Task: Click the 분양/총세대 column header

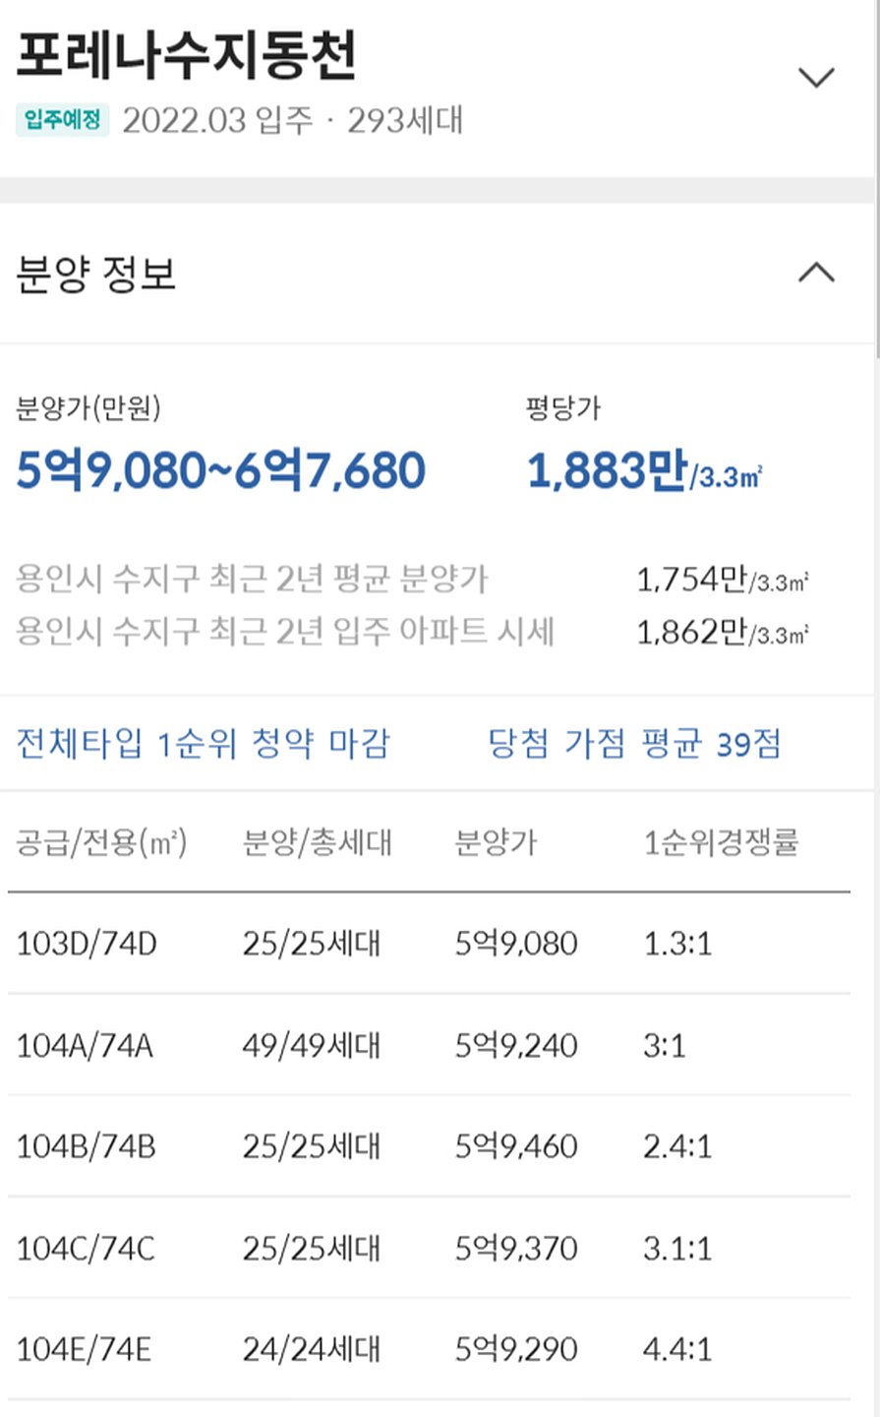Action: point(317,842)
